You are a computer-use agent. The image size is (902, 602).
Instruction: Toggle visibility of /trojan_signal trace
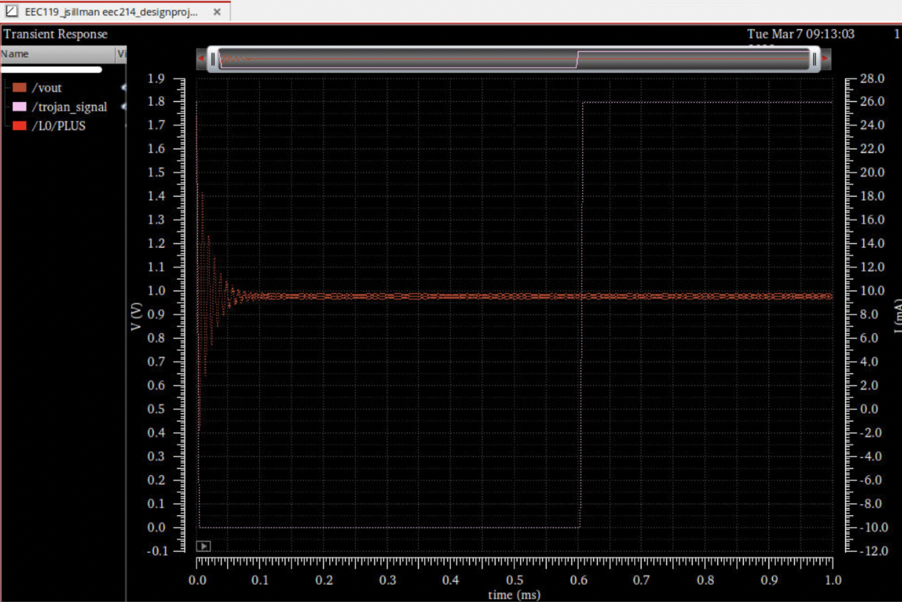[123, 107]
